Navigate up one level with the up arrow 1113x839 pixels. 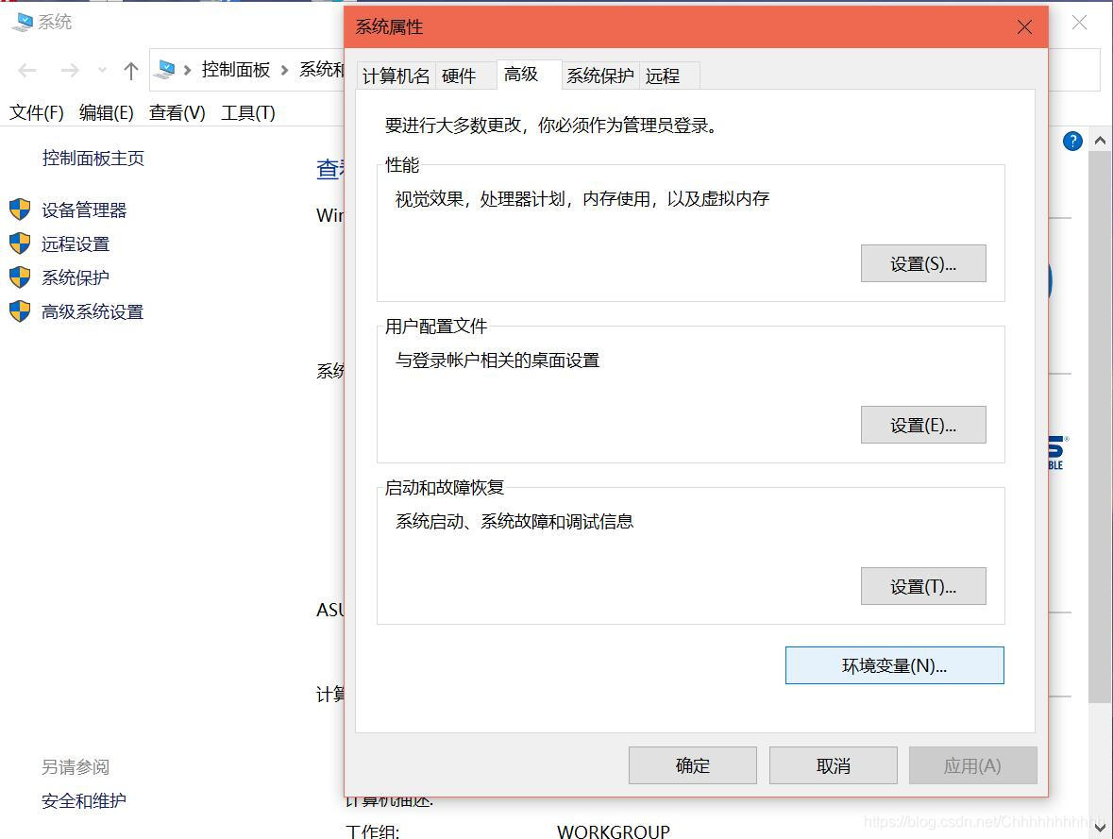(x=130, y=70)
